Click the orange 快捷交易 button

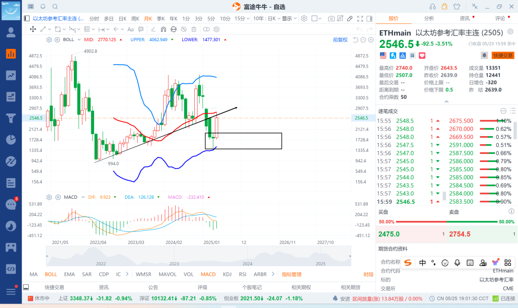pos(503,56)
